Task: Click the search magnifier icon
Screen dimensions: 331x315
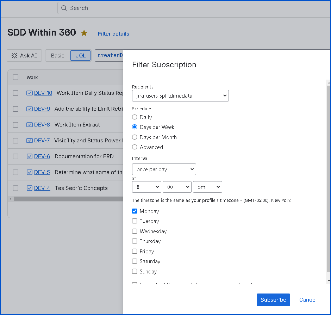Action: pos(64,8)
